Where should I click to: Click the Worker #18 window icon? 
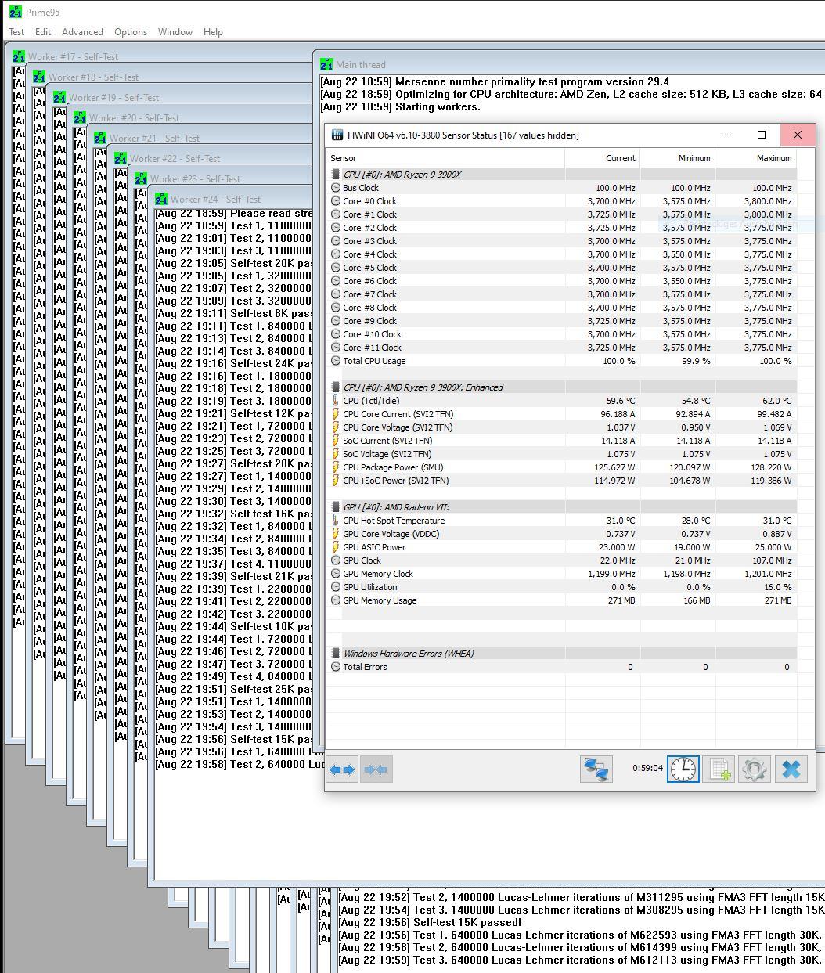pos(39,77)
